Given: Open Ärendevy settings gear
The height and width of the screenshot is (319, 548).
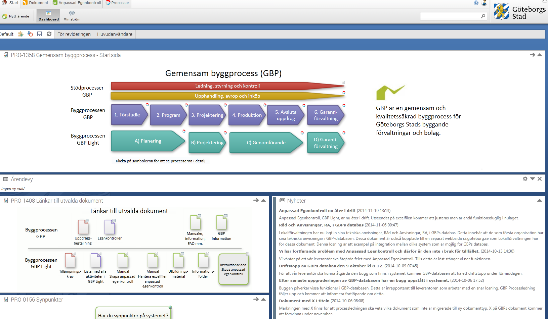Looking at the screenshot, I should 525,179.
